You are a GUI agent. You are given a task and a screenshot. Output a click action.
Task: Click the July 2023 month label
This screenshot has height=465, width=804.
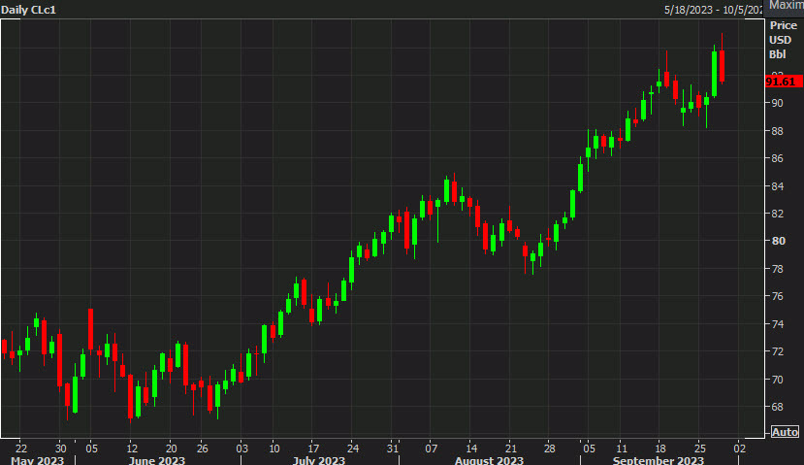[318, 460]
